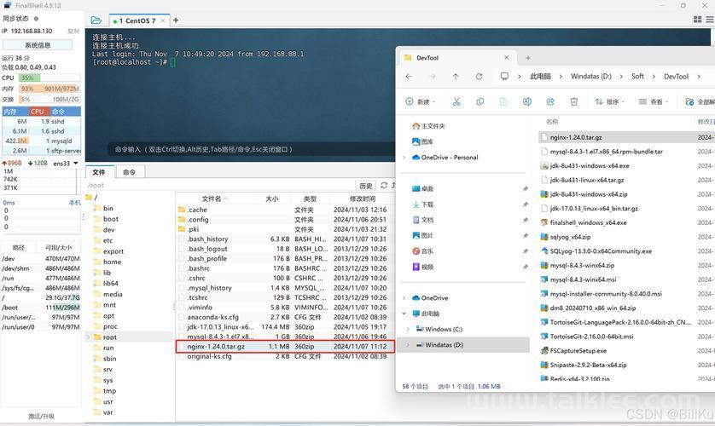Open the 新建 dropdown in Explorer toolbar
Screen dimensions: 715x426
coord(421,101)
